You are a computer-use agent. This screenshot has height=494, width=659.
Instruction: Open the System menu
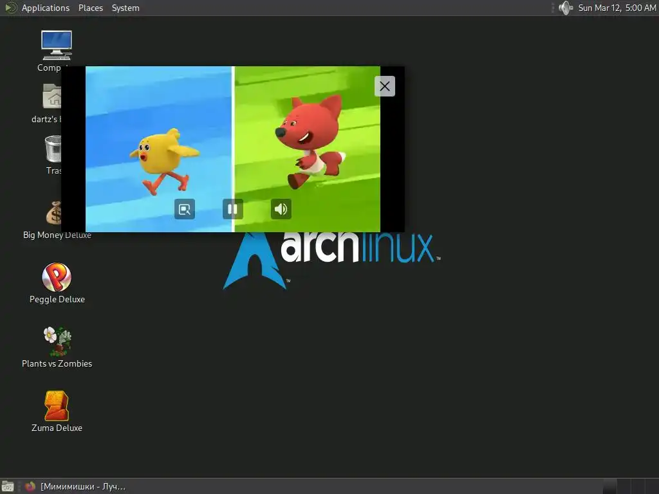click(x=125, y=8)
